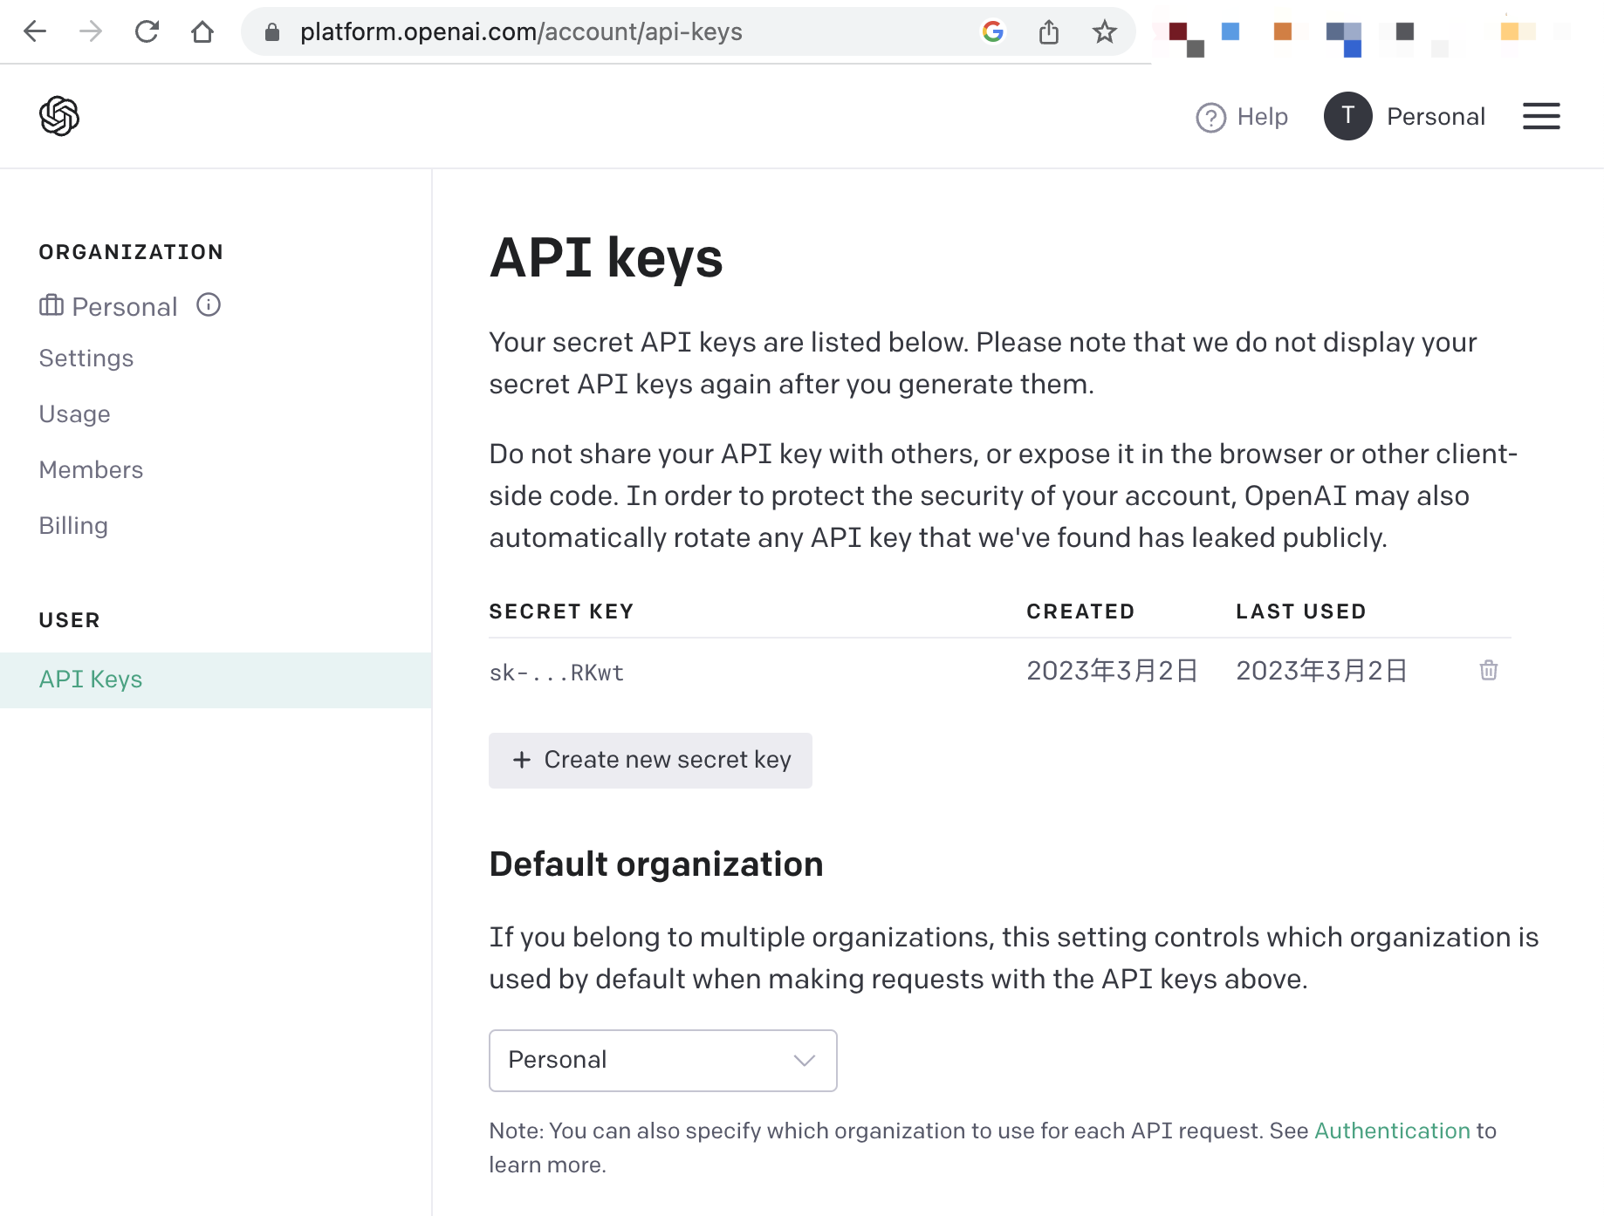1604x1216 pixels.
Task: Reload the page
Action: click(x=147, y=32)
